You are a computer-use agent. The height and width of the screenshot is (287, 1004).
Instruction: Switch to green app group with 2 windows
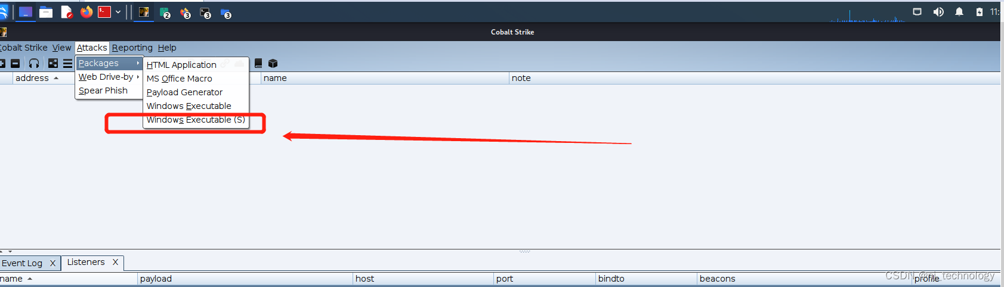click(165, 13)
